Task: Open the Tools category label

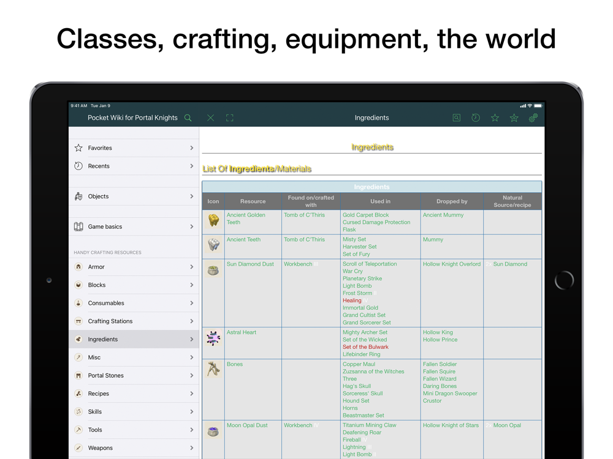Action: [x=95, y=430]
